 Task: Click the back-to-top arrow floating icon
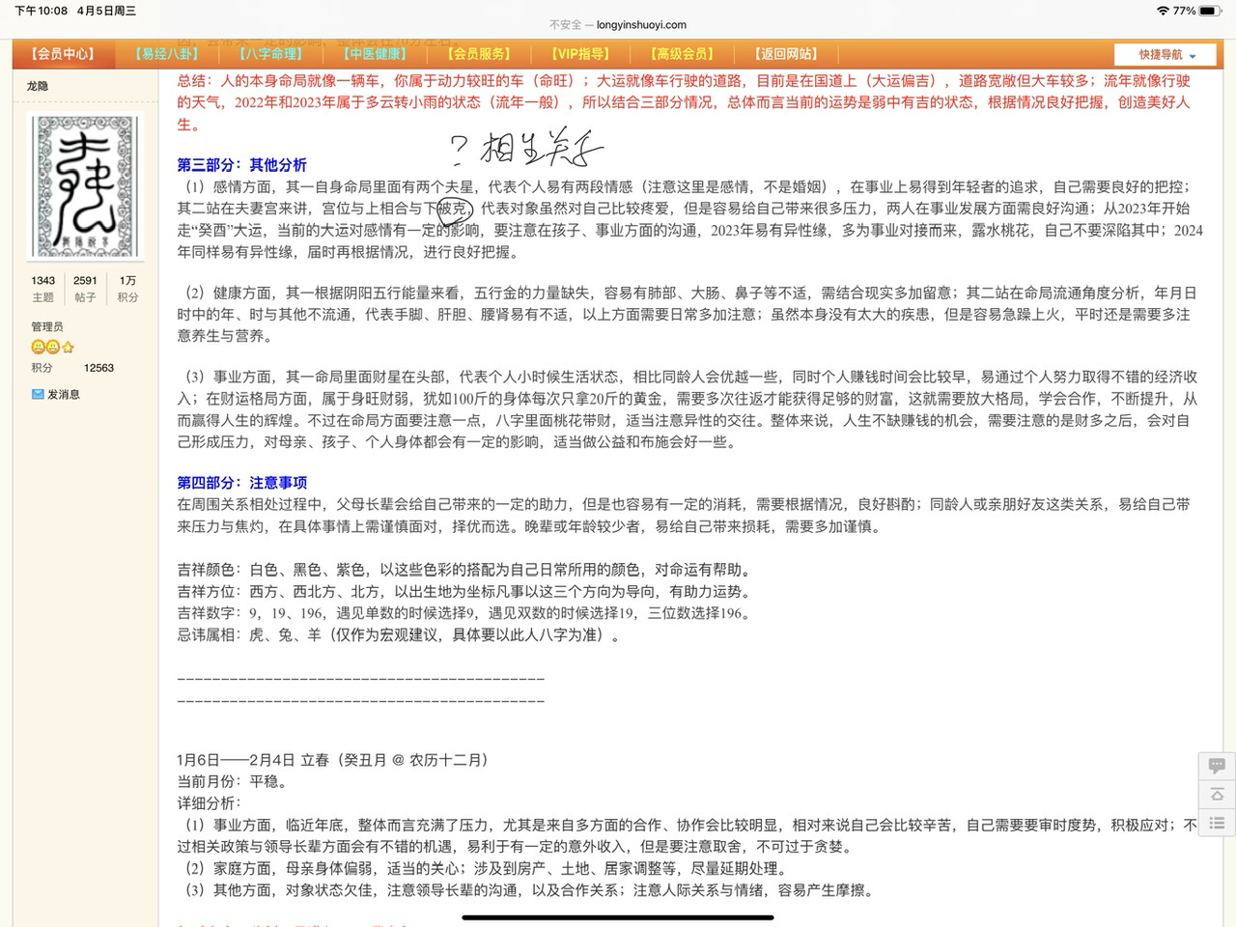[x=1217, y=795]
